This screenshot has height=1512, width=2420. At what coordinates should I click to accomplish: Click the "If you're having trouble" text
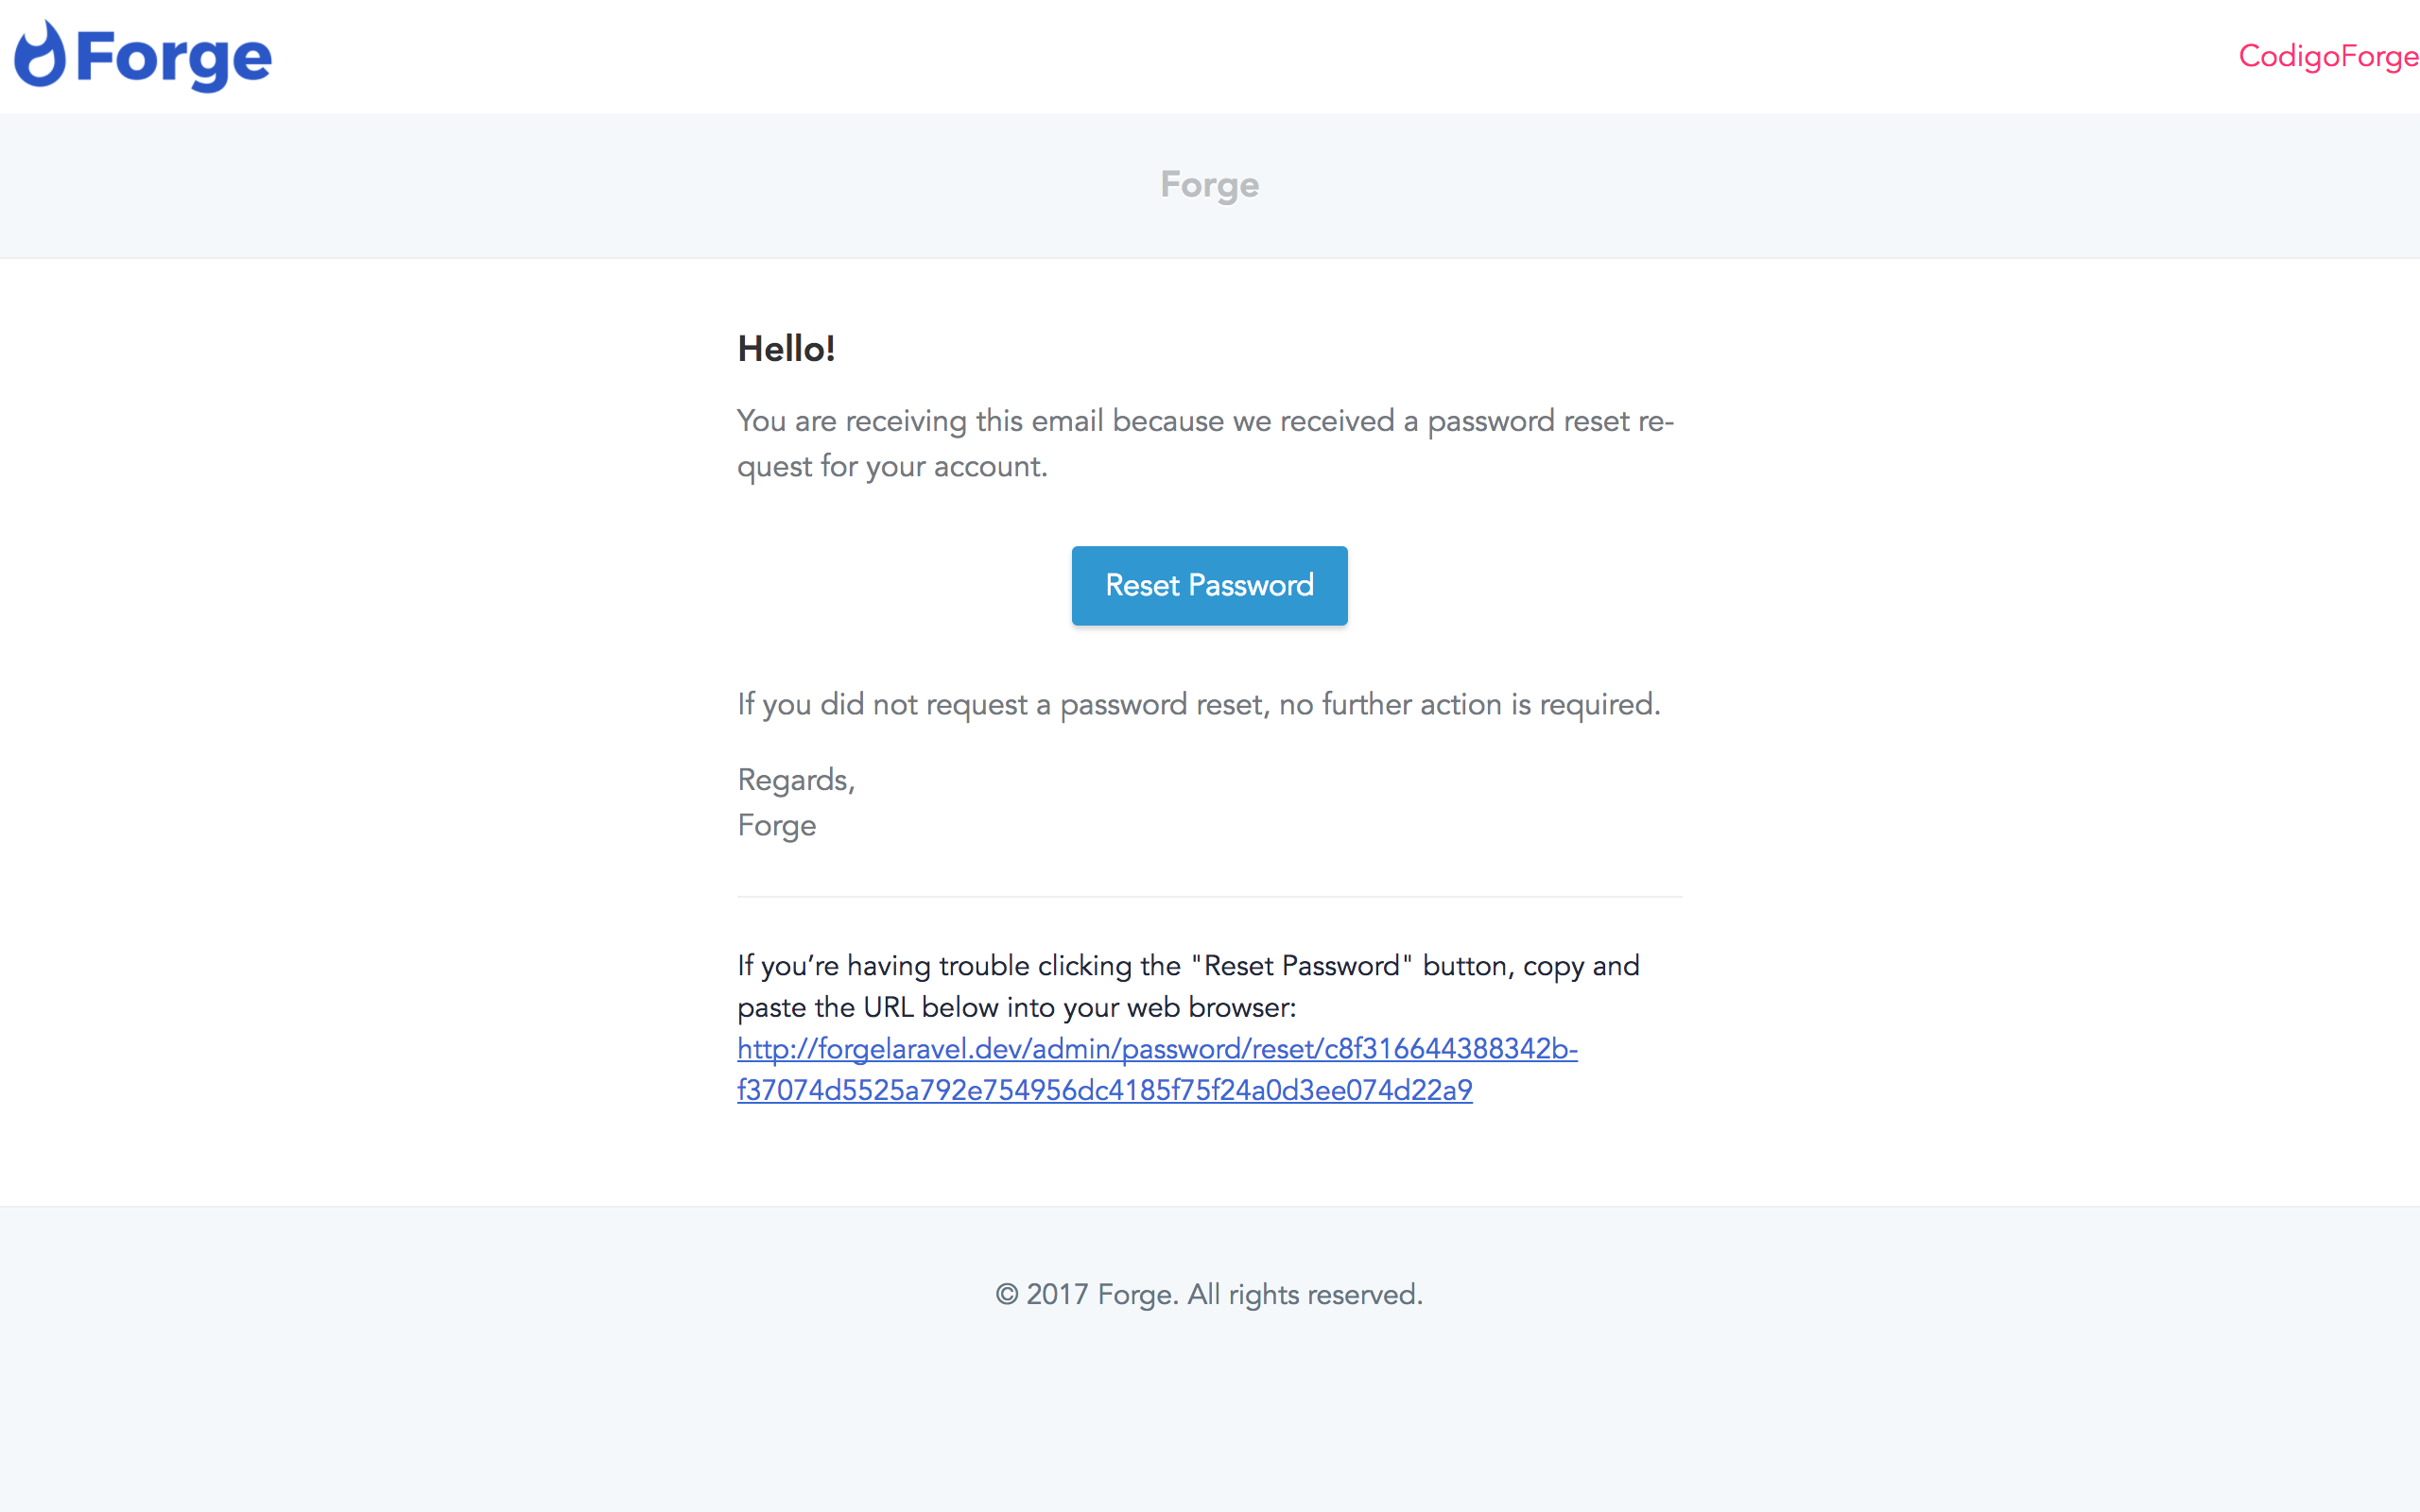pyautogui.click(x=958, y=966)
